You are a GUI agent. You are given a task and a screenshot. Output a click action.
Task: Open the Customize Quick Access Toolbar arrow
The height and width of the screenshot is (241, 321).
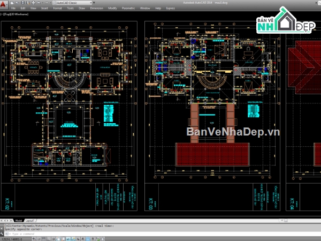click(x=94, y=3)
